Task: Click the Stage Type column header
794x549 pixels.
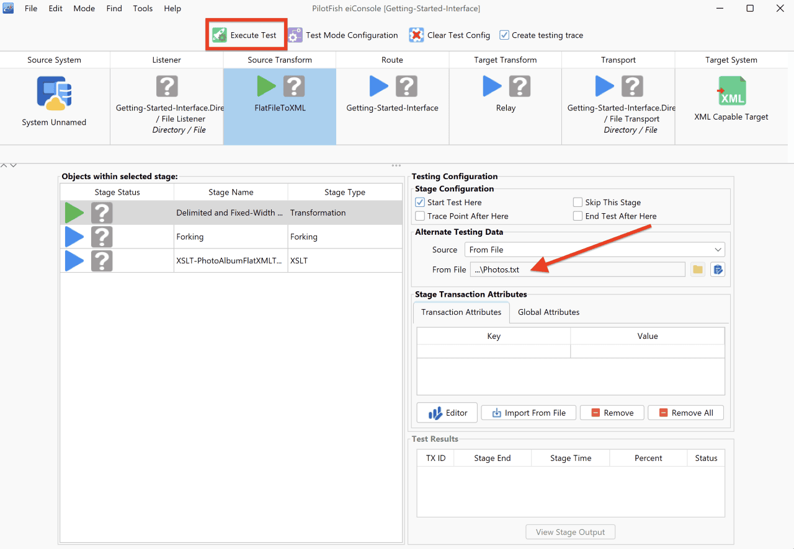Action: (345, 192)
